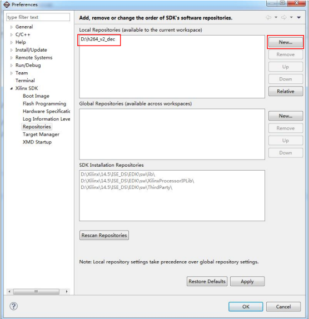Screen dimensions: 309x319
Task: Select Remote Systems in the tree
Action: pyautogui.click(x=34, y=58)
